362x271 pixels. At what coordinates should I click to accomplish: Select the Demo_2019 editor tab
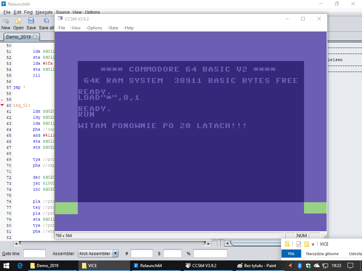point(22,37)
